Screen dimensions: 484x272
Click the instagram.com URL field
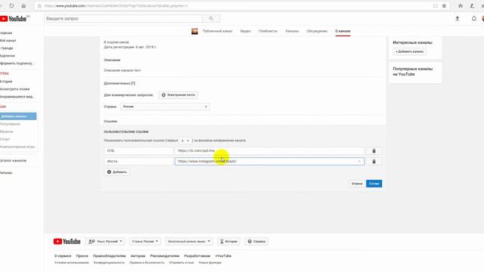pyautogui.click(x=269, y=161)
